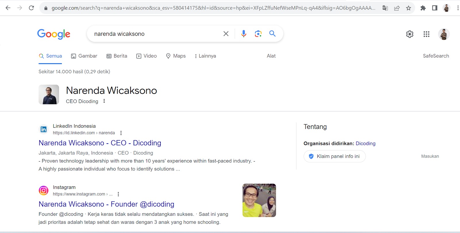Image resolution: width=460 pixels, height=233 pixels.
Task: Open the Narenda Wicaksono - CEO - Dicoding link
Action: pyautogui.click(x=100, y=143)
